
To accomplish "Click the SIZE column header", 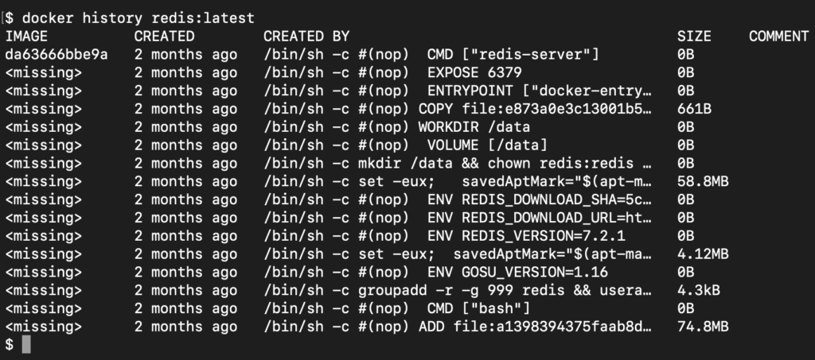I will [x=694, y=36].
